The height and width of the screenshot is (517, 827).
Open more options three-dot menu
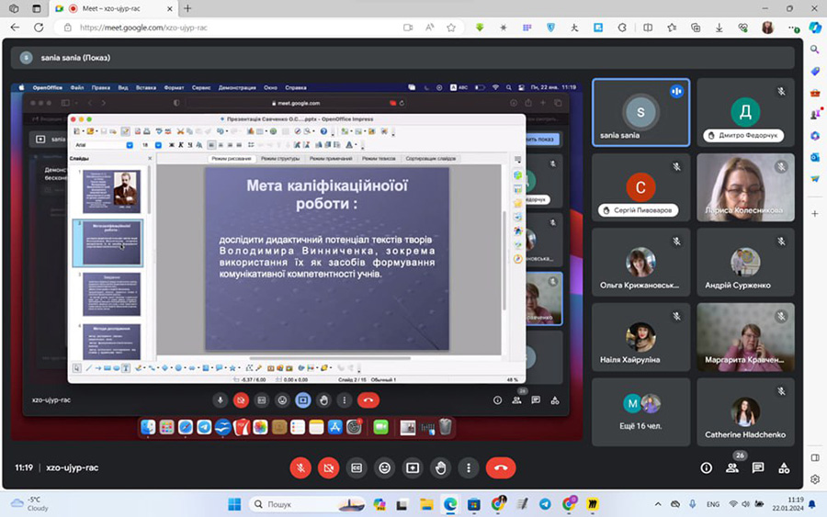470,467
